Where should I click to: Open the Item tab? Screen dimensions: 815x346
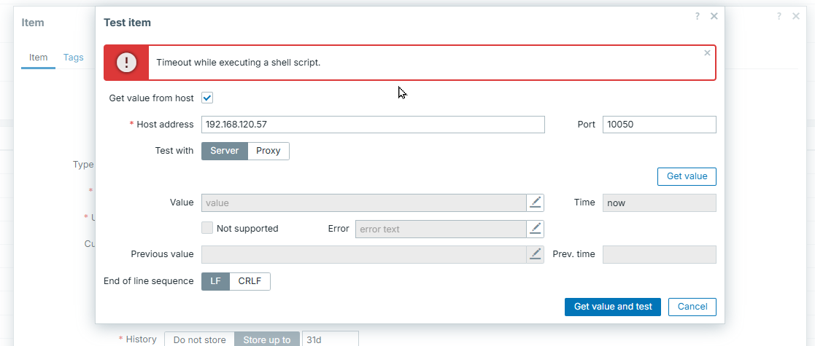pos(38,58)
